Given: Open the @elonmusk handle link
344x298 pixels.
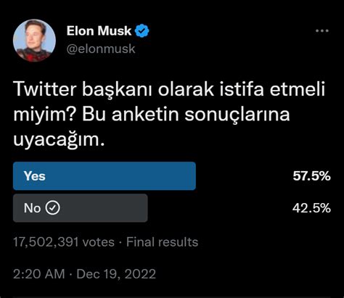Looking at the screenshot, I should click(x=101, y=49).
